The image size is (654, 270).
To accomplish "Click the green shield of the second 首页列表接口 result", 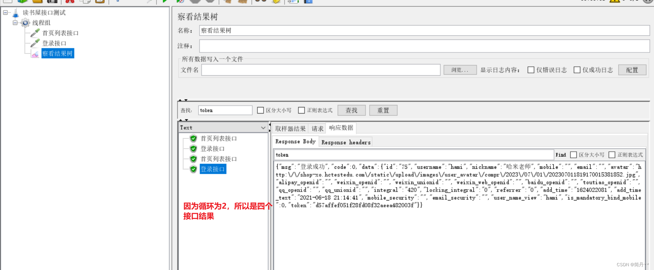I will pyautogui.click(x=193, y=159).
